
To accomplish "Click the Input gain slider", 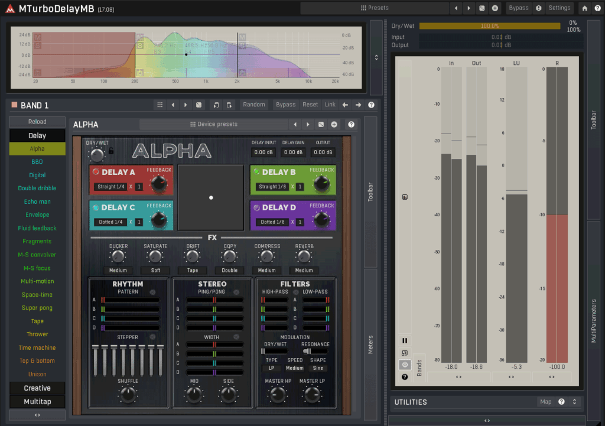I will [501, 37].
